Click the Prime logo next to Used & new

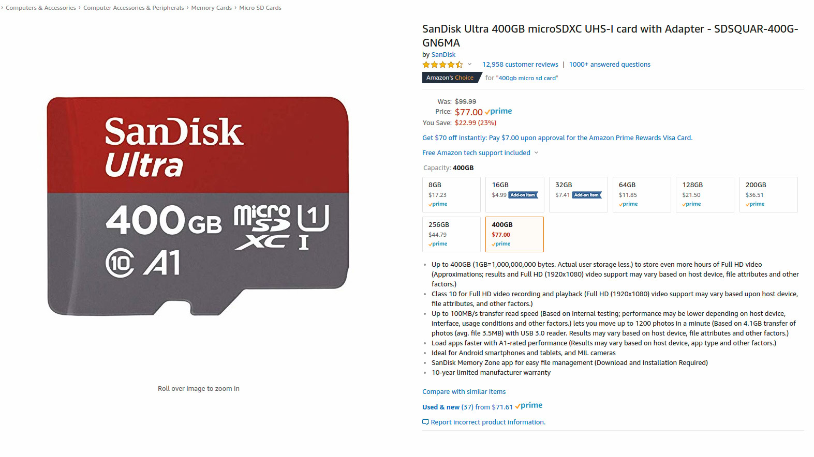click(x=529, y=406)
